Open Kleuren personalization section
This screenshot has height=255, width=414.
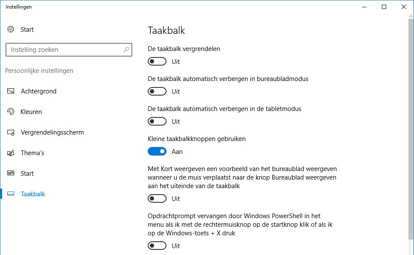click(31, 112)
